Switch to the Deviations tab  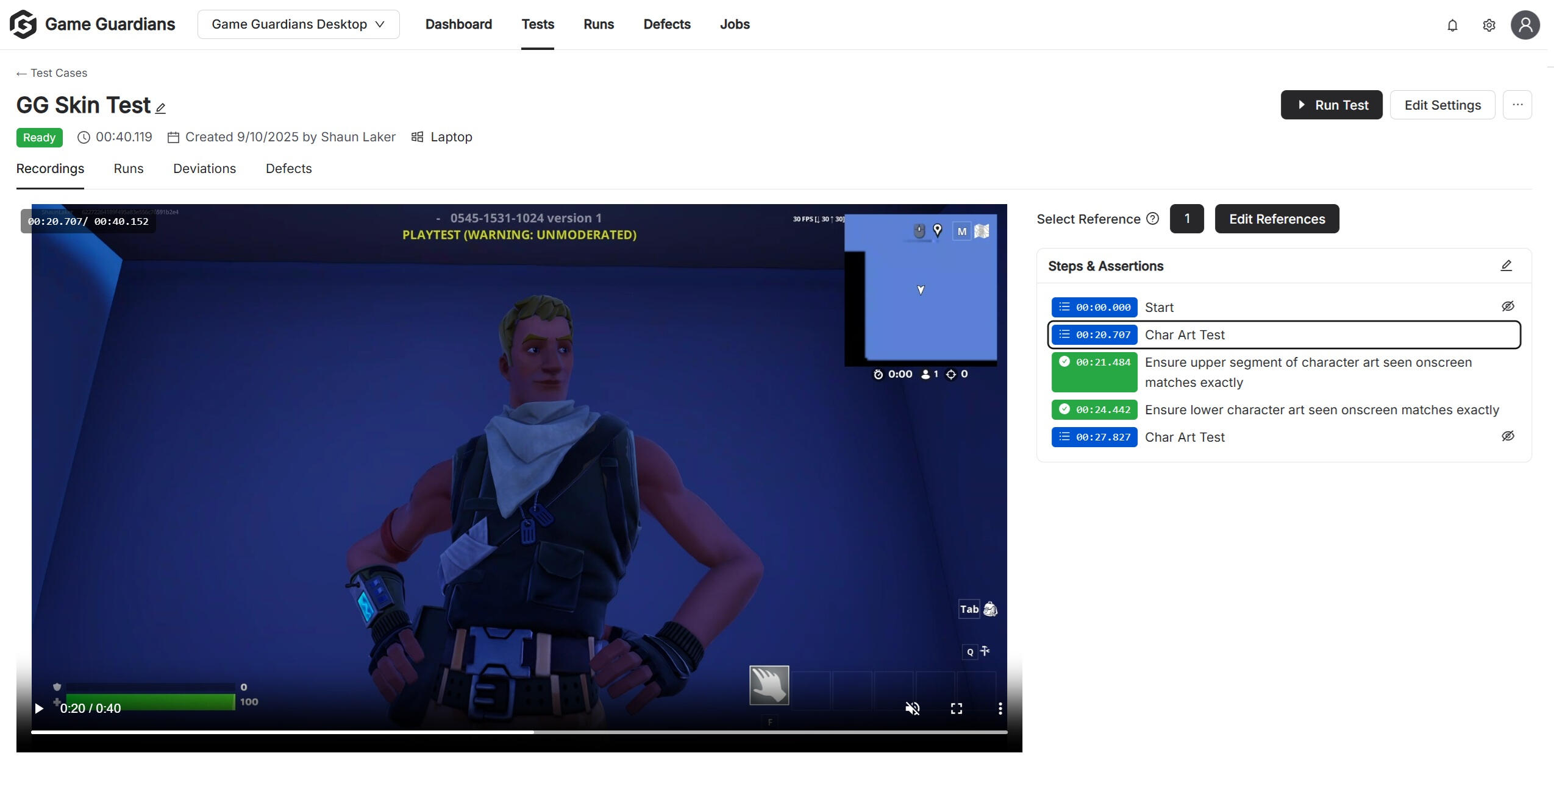pos(204,169)
